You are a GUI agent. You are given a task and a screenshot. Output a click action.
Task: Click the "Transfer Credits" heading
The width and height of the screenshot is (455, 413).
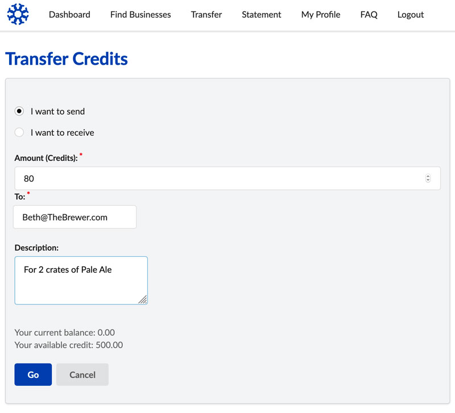[x=67, y=59]
